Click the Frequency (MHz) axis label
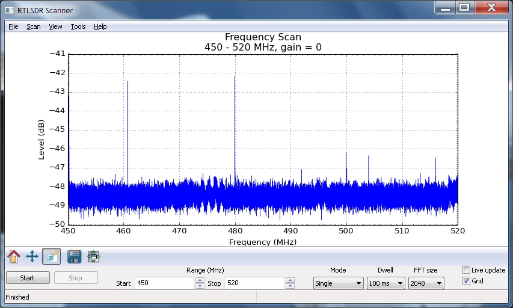The image size is (513, 308). click(x=263, y=242)
